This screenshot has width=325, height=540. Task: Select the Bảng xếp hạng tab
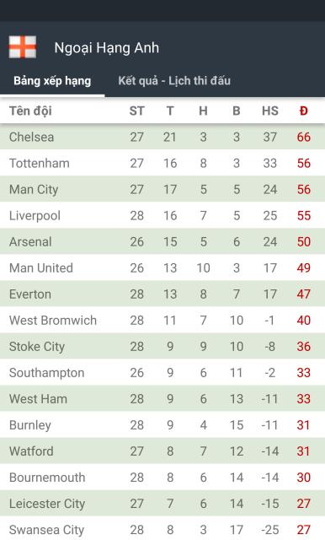pyautogui.click(x=52, y=81)
